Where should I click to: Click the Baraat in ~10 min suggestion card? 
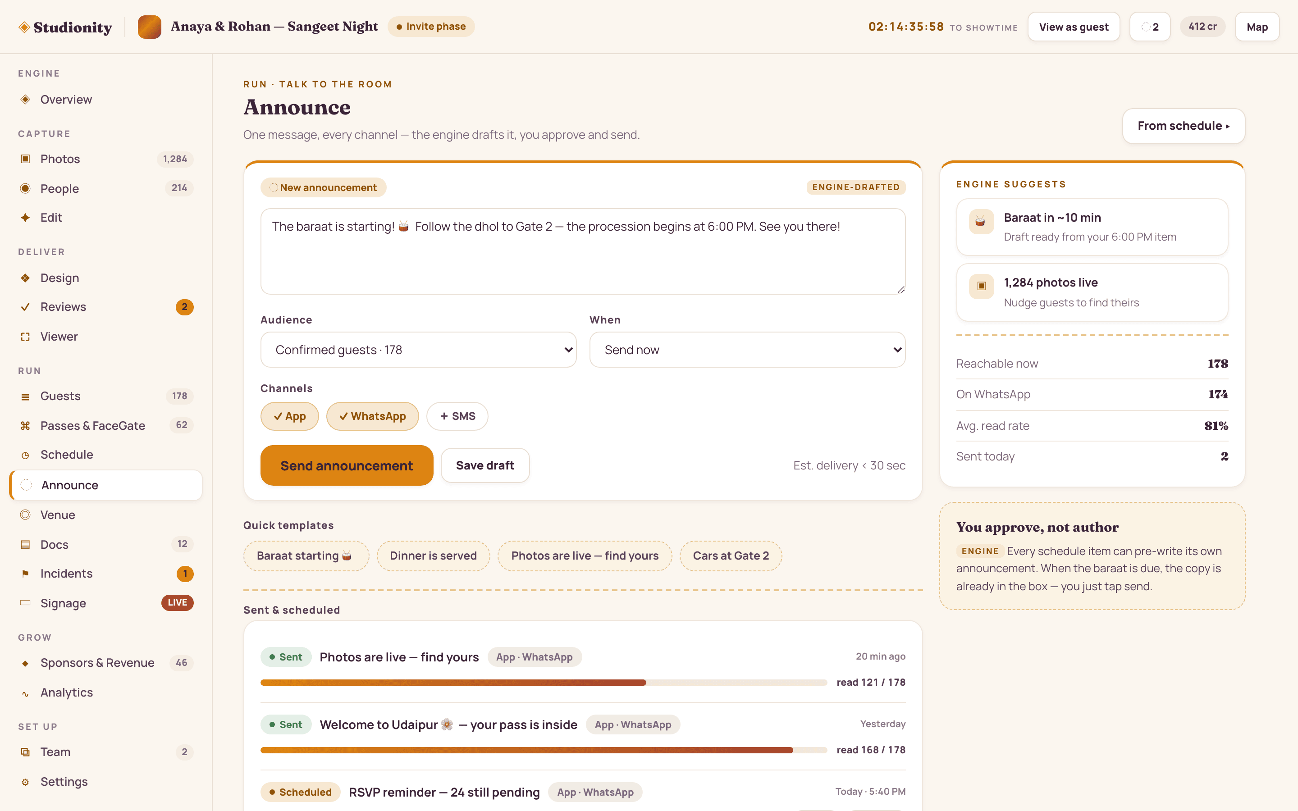click(1092, 227)
